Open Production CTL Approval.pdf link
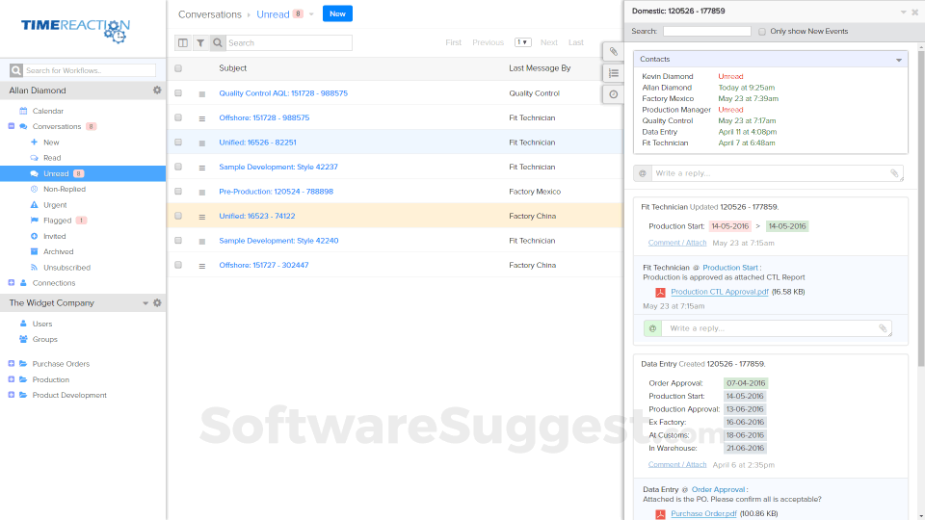 [720, 292]
